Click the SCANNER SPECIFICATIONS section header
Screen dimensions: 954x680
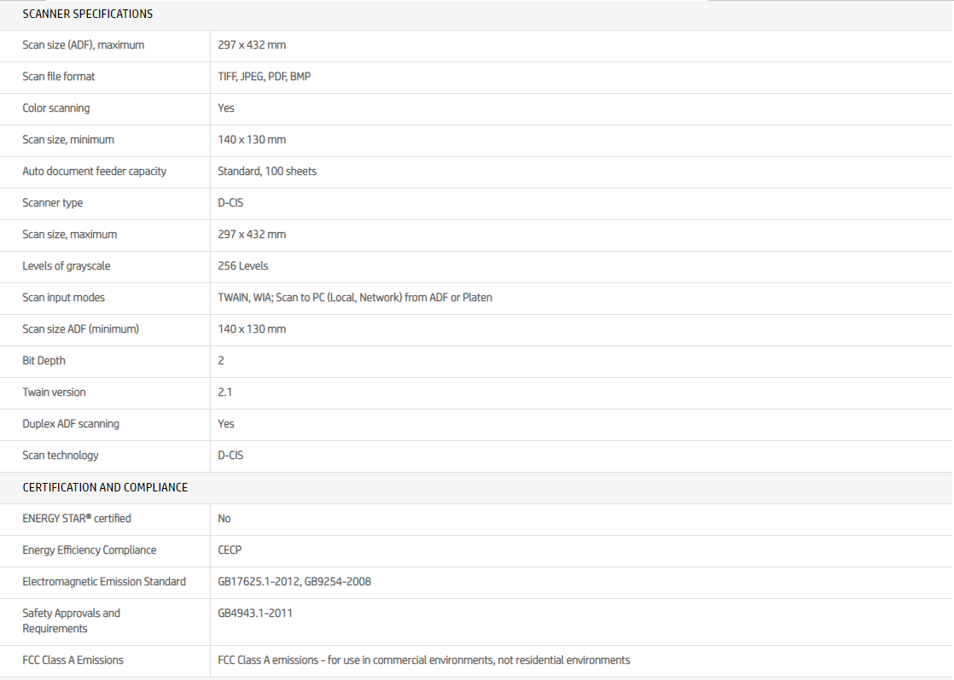pos(88,14)
